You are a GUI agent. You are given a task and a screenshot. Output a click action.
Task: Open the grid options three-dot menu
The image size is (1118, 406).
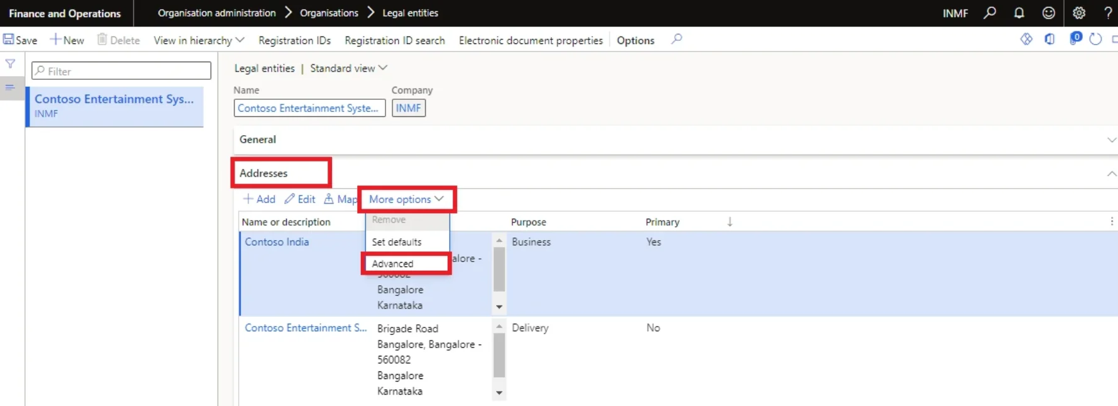tap(1111, 221)
